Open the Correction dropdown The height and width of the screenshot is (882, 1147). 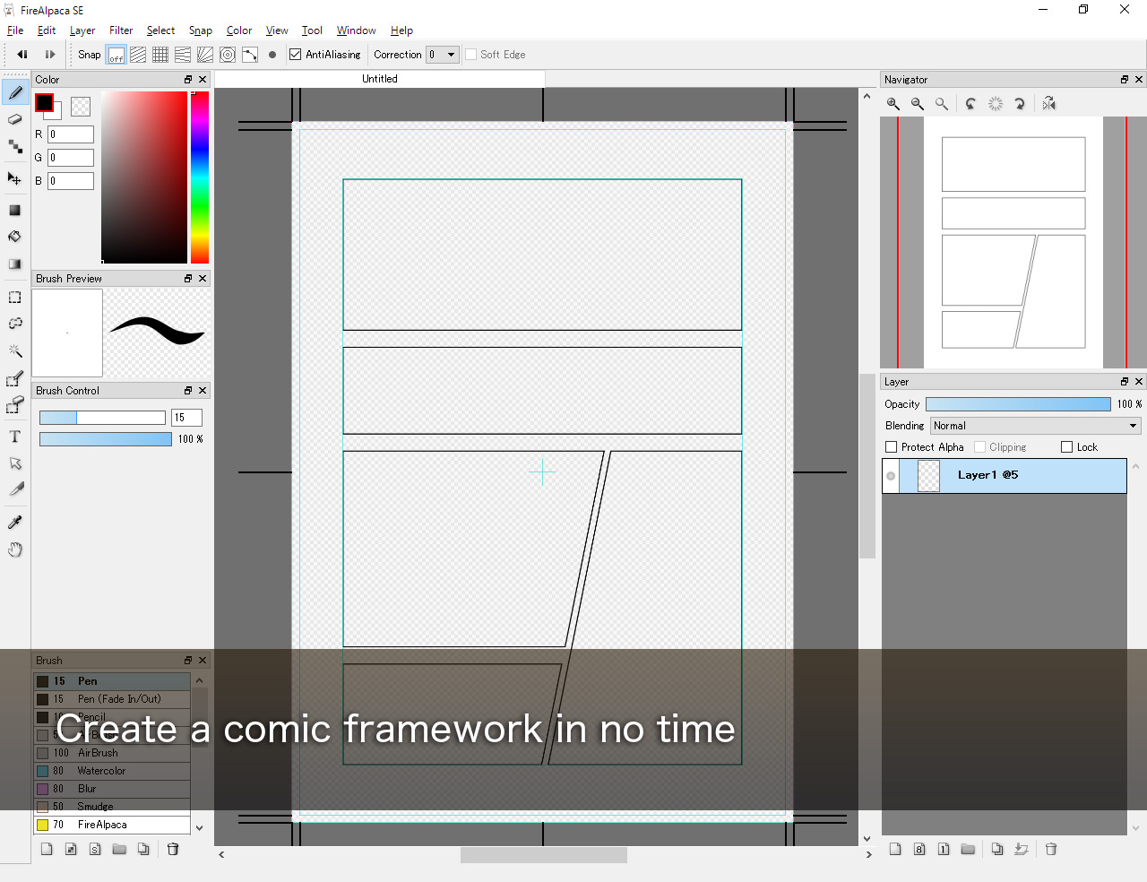(x=443, y=55)
